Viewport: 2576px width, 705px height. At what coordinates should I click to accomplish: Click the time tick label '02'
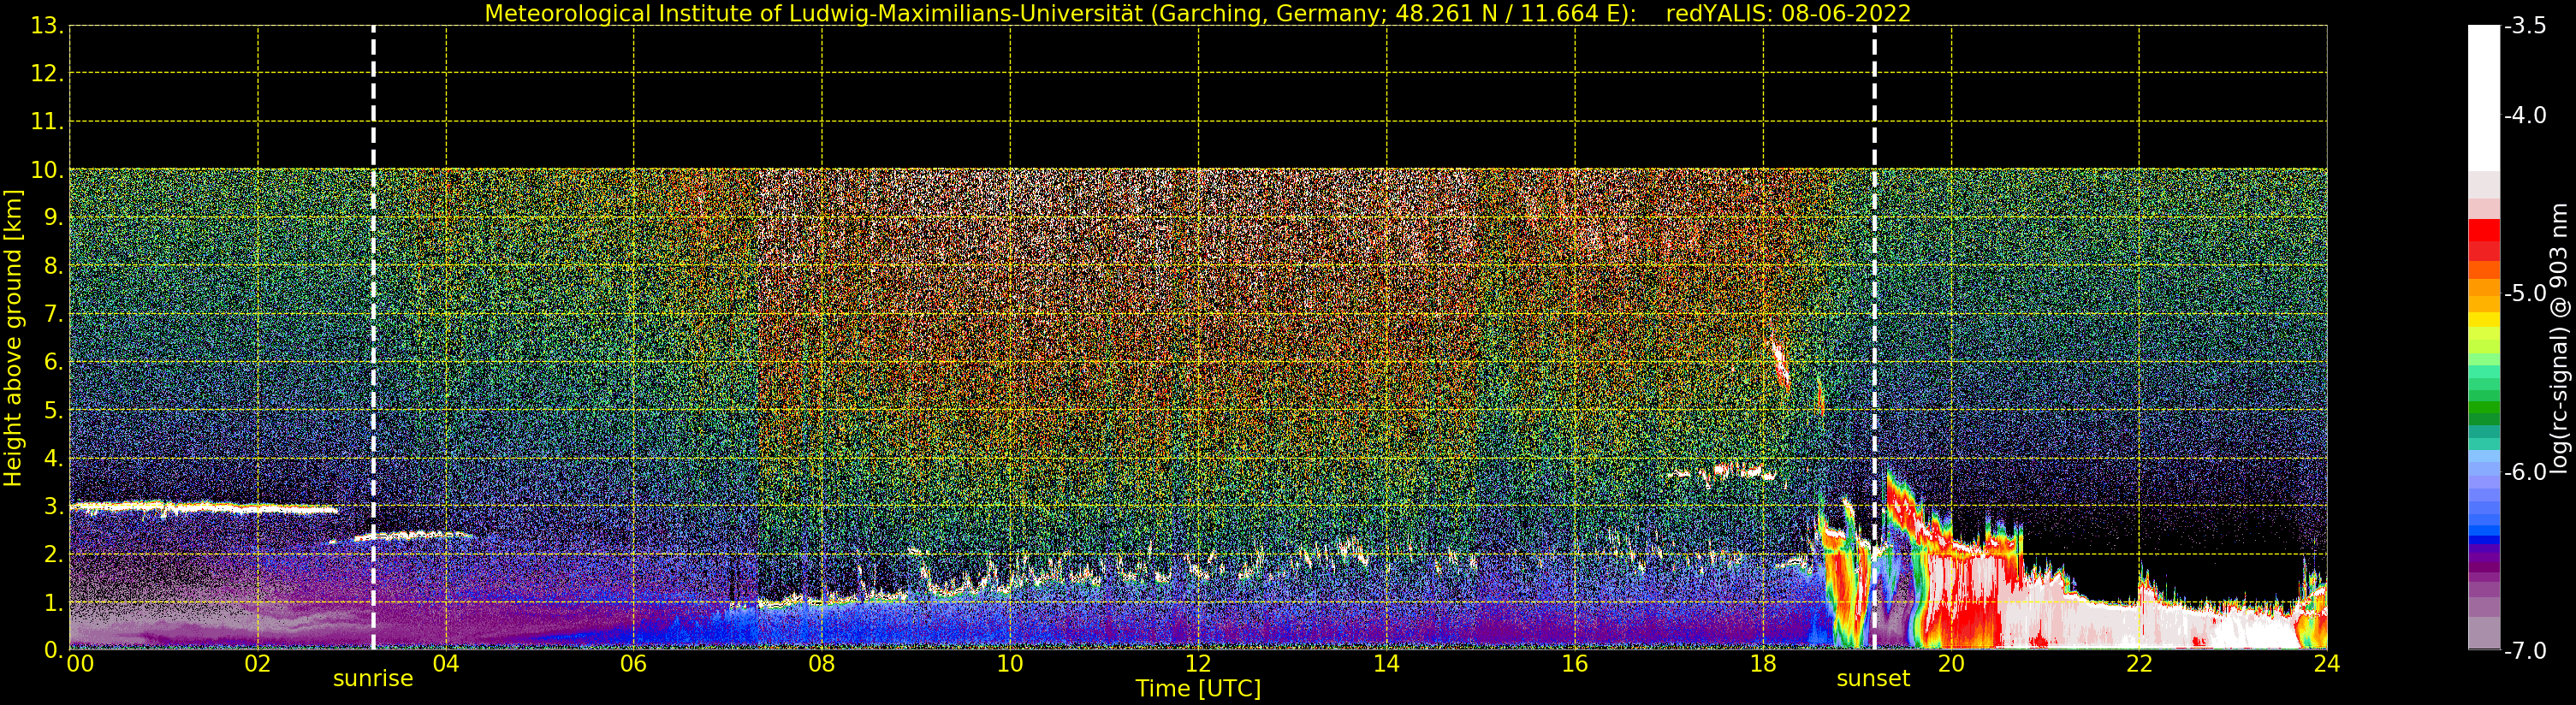point(258,664)
